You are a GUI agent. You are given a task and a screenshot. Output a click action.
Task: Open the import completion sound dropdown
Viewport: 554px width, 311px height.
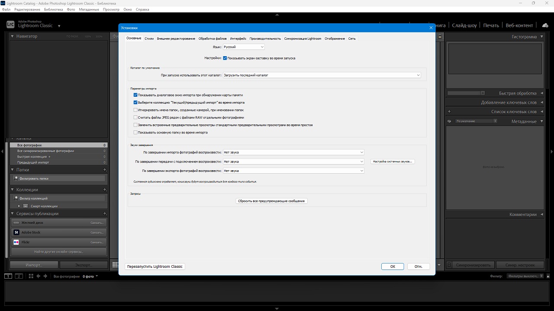point(293,152)
